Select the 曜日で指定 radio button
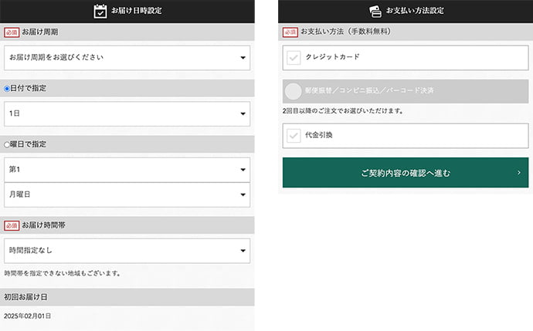533x331 pixels. coord(7,144)
